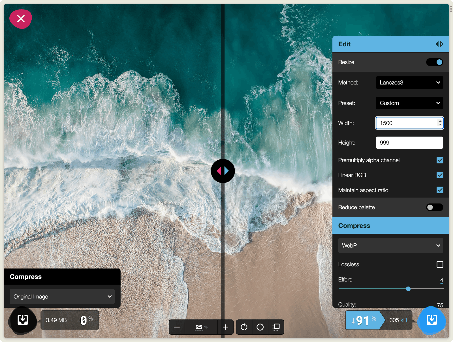Toggle the circle background button
Screen dimensions: 453x342
click(260, 327)
